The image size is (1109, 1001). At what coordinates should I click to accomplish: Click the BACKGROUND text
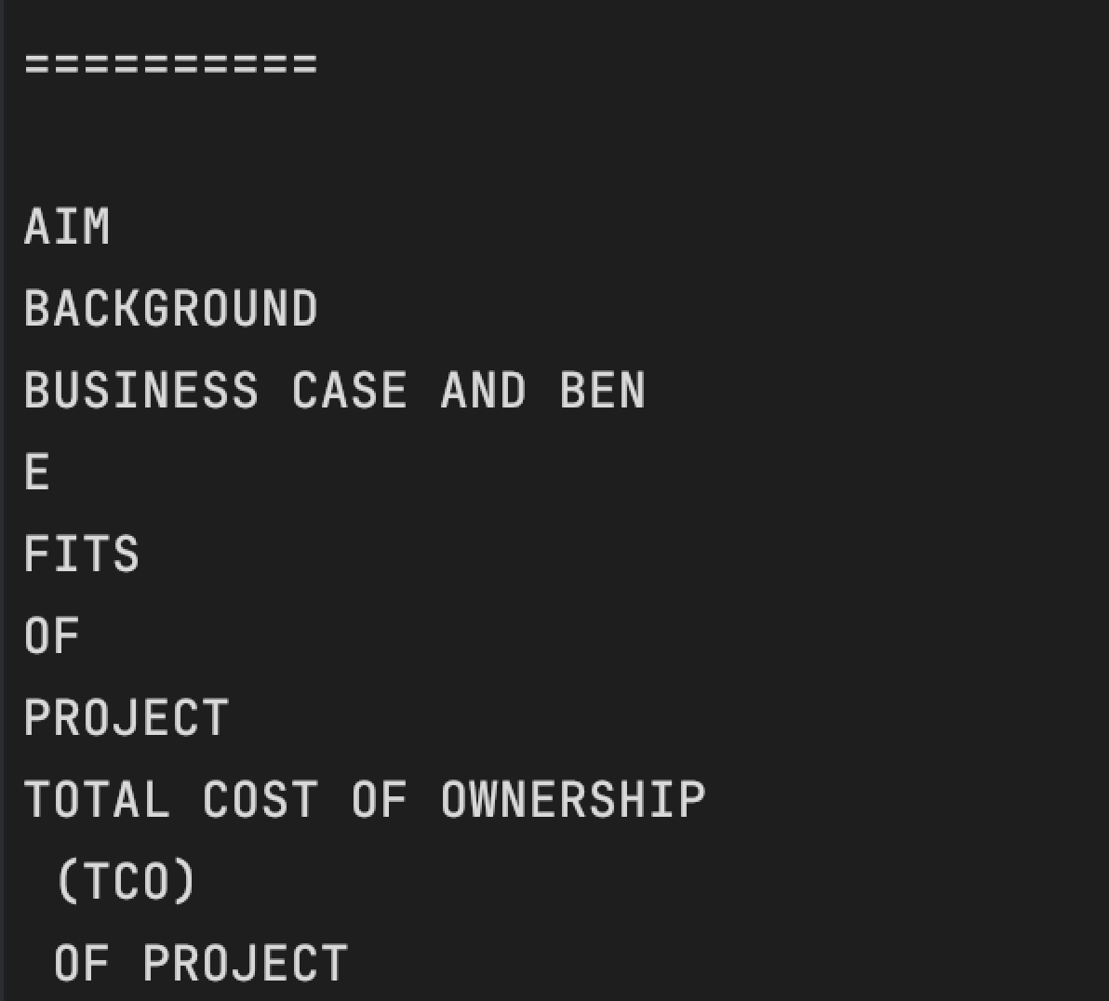170,309
